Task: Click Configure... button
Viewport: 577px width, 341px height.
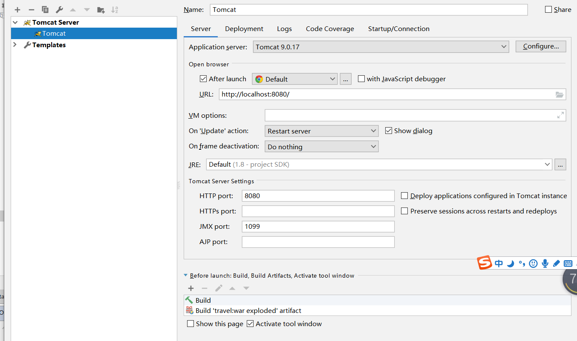Action: point(541,46)
